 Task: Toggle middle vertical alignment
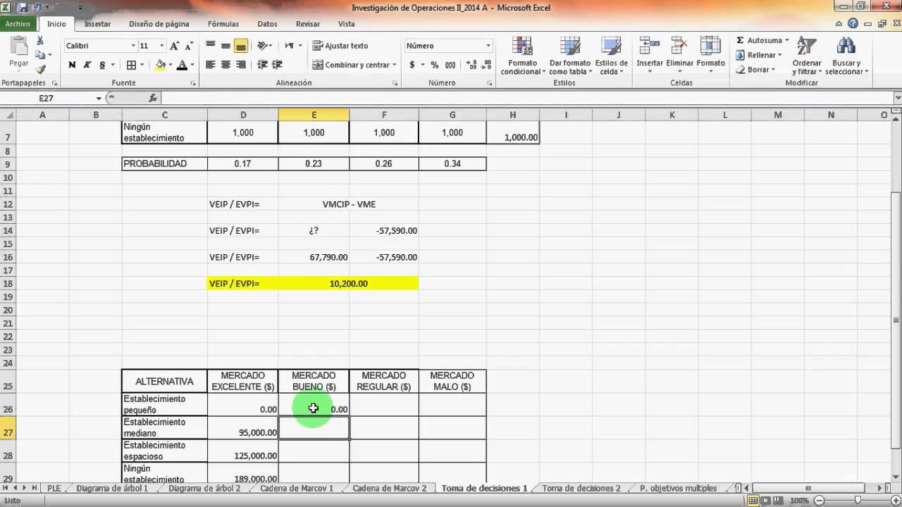225,46
